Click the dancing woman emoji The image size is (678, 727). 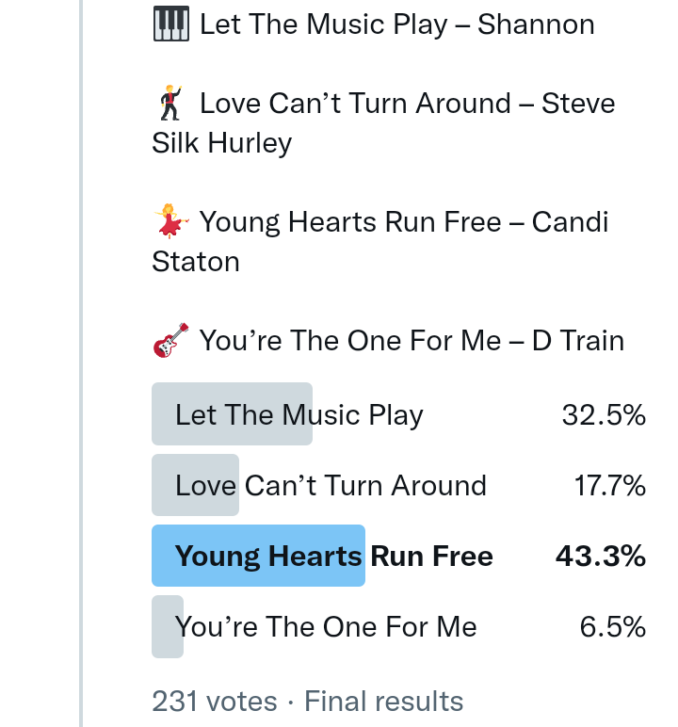pos(170,221)
